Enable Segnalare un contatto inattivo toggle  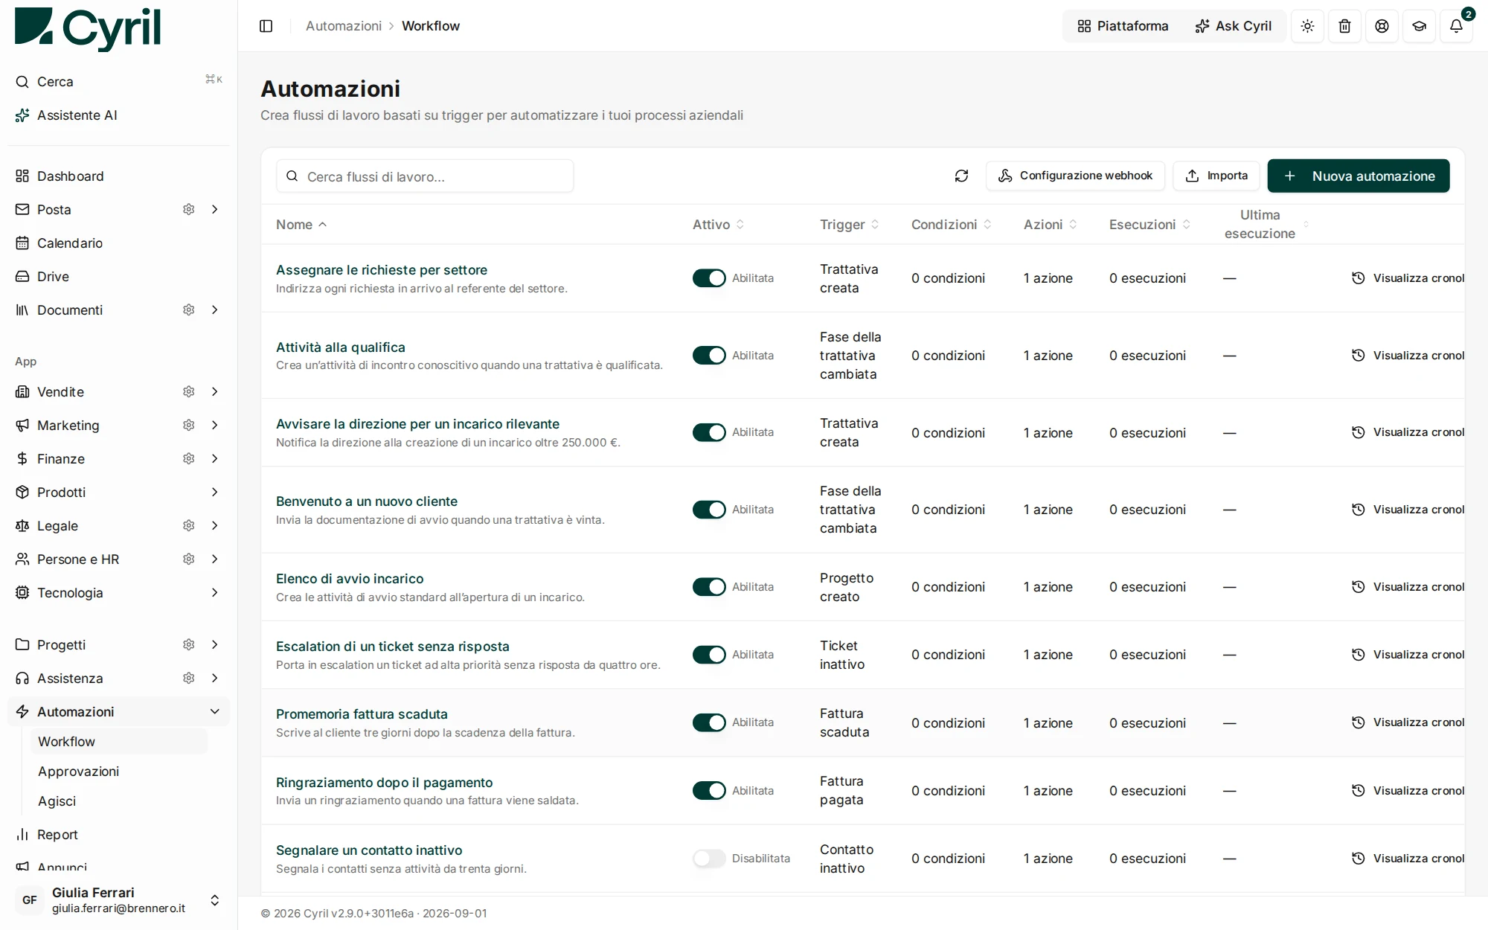click(709, 859)
